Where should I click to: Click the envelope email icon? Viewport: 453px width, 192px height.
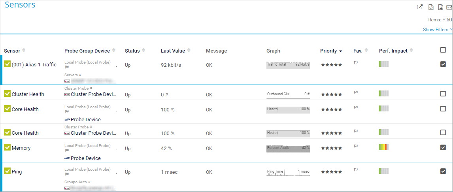(449, 7)
